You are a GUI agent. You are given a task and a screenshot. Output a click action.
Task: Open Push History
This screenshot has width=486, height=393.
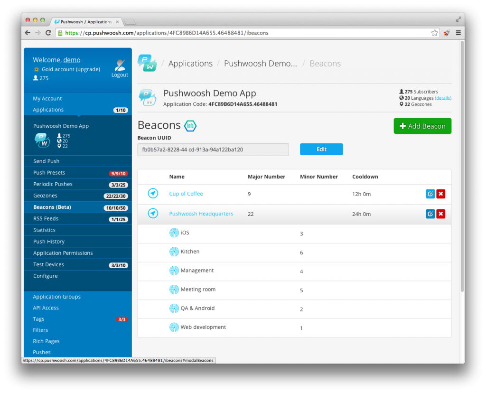pyautogui.click(x=49, y=242)
